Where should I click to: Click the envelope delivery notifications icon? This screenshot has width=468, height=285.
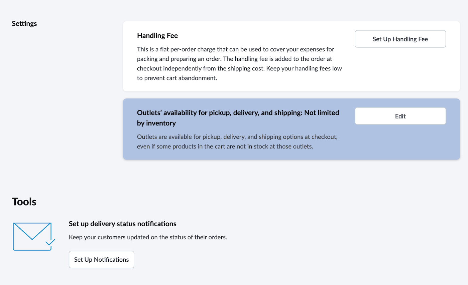[x=33, y=236]
